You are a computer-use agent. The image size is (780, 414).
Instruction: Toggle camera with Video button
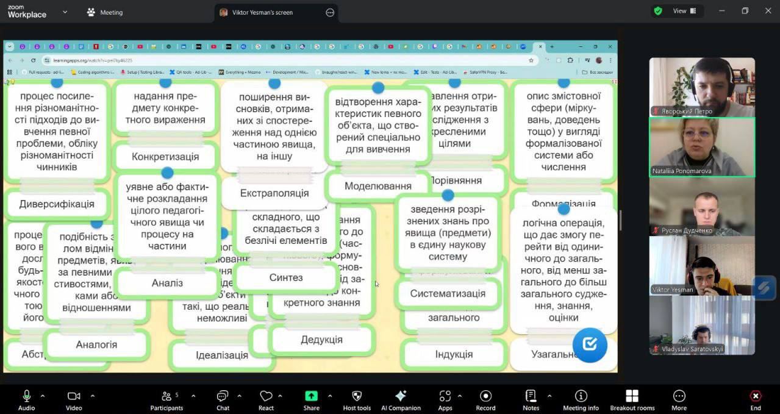[74, 400]
